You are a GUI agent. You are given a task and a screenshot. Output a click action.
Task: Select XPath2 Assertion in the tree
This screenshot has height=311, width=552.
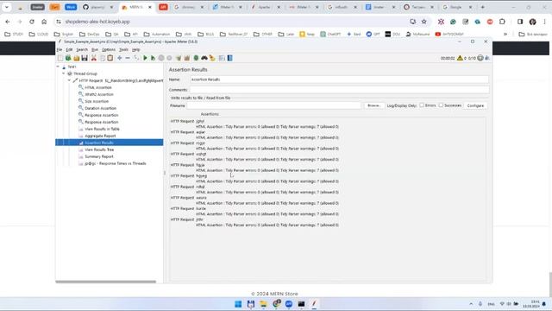(99, 94)
